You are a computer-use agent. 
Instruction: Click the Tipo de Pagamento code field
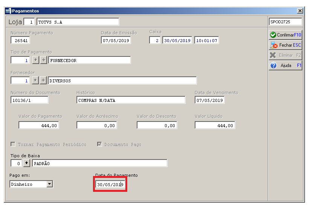coord(20,60)
